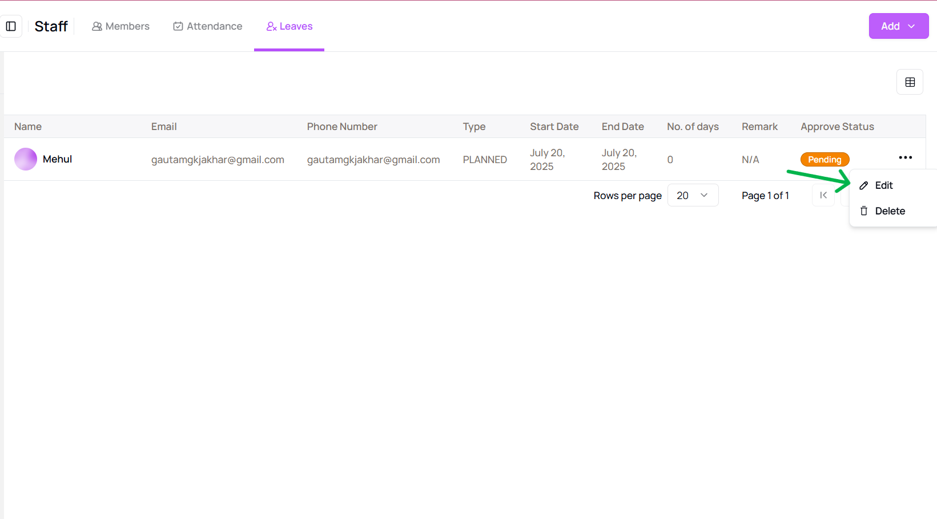Go to first page pagination button
This screenshot has height=519, width=937.
(x=823, y=196)
